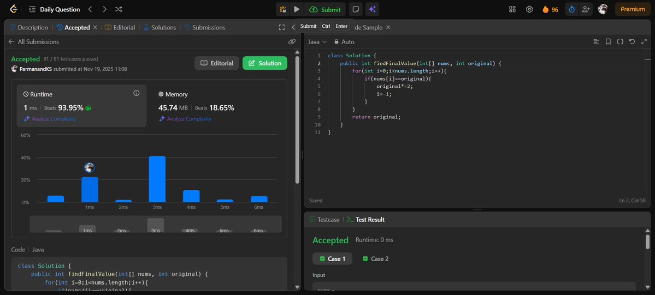Go back to All Submissions
Image resolution: width=655 pixels, height=295 pixels.
[34, 42]
